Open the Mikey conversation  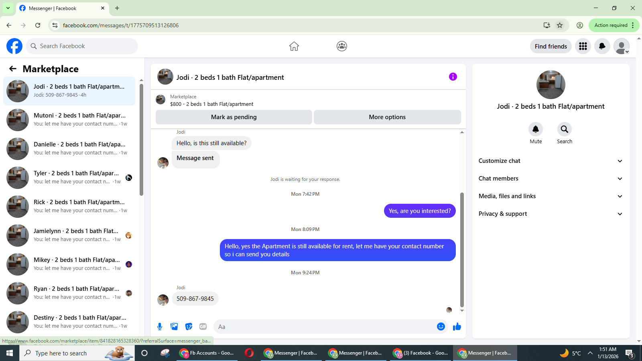pyautogui.click(x=69, y=264)
